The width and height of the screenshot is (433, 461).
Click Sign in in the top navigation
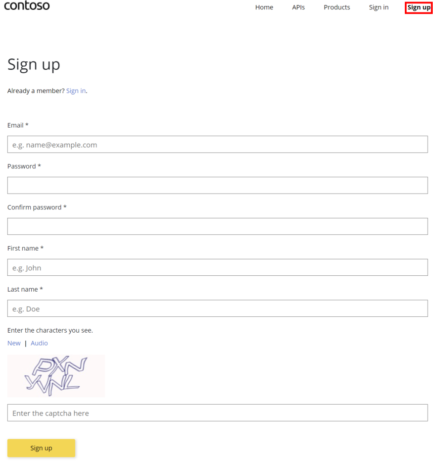click(378, 7)
